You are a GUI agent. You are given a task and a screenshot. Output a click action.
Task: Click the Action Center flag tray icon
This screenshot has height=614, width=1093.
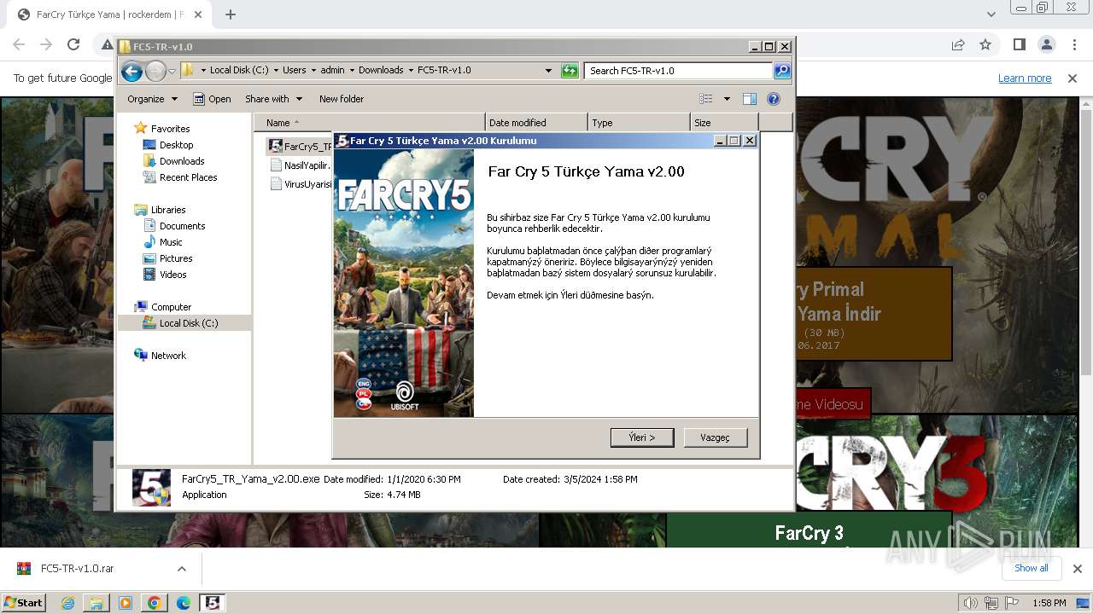pos(1011,603)
